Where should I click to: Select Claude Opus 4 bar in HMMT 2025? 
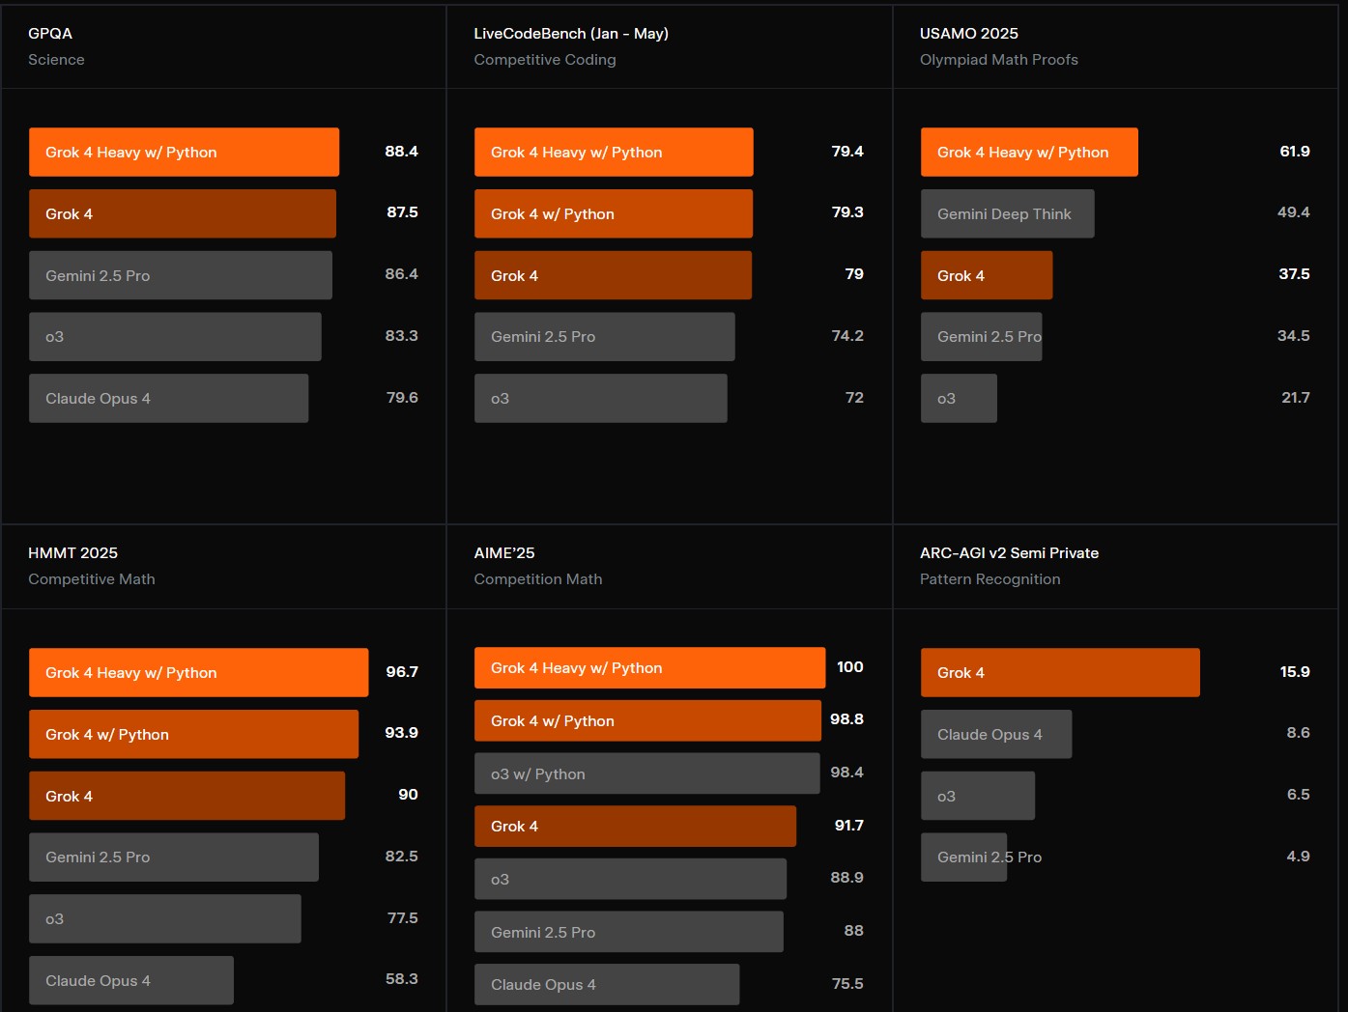pos(131,980)
